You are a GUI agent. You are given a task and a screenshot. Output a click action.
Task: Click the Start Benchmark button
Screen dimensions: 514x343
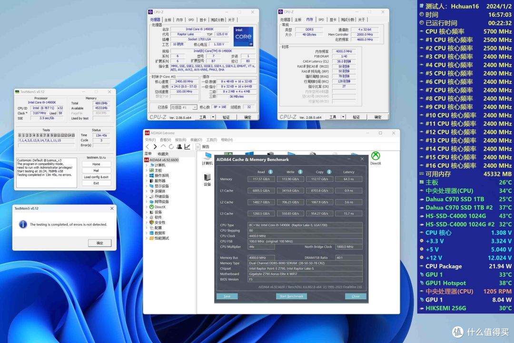(x=291, y=296)
